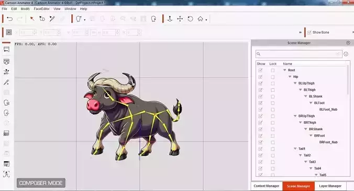Toggle Lock checkbox for BRFoot_Nub

point(273,143)
